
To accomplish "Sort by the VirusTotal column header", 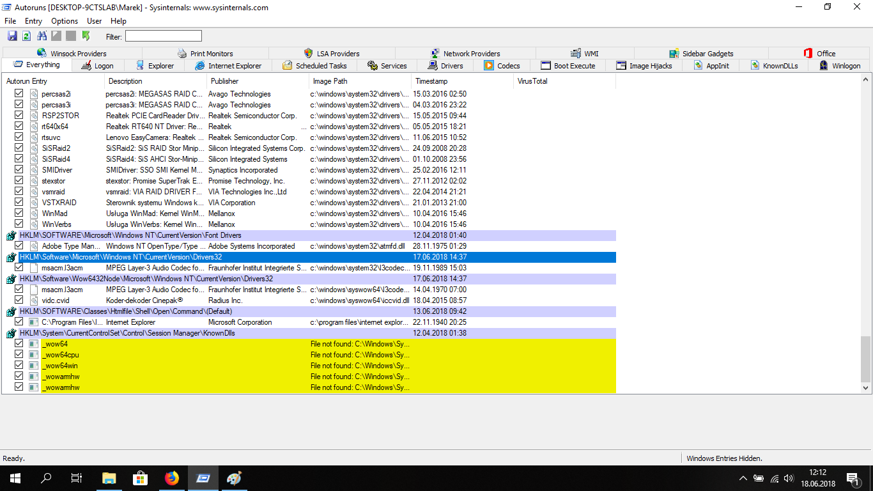I will (x=564, y=81).
